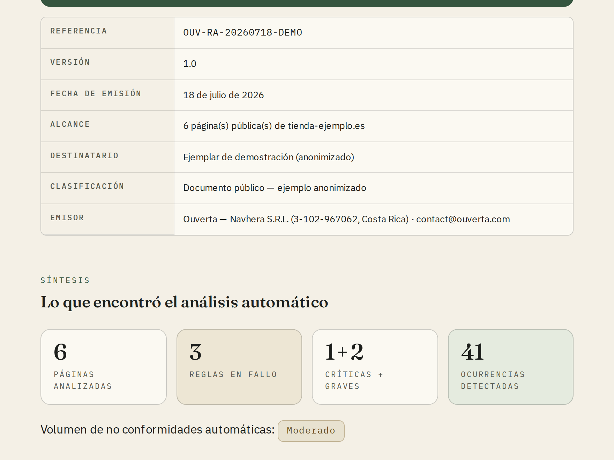This screenshot has height=460, width=614.
Task: Click the Moderado volume badge
Action: tap(311, 431)
